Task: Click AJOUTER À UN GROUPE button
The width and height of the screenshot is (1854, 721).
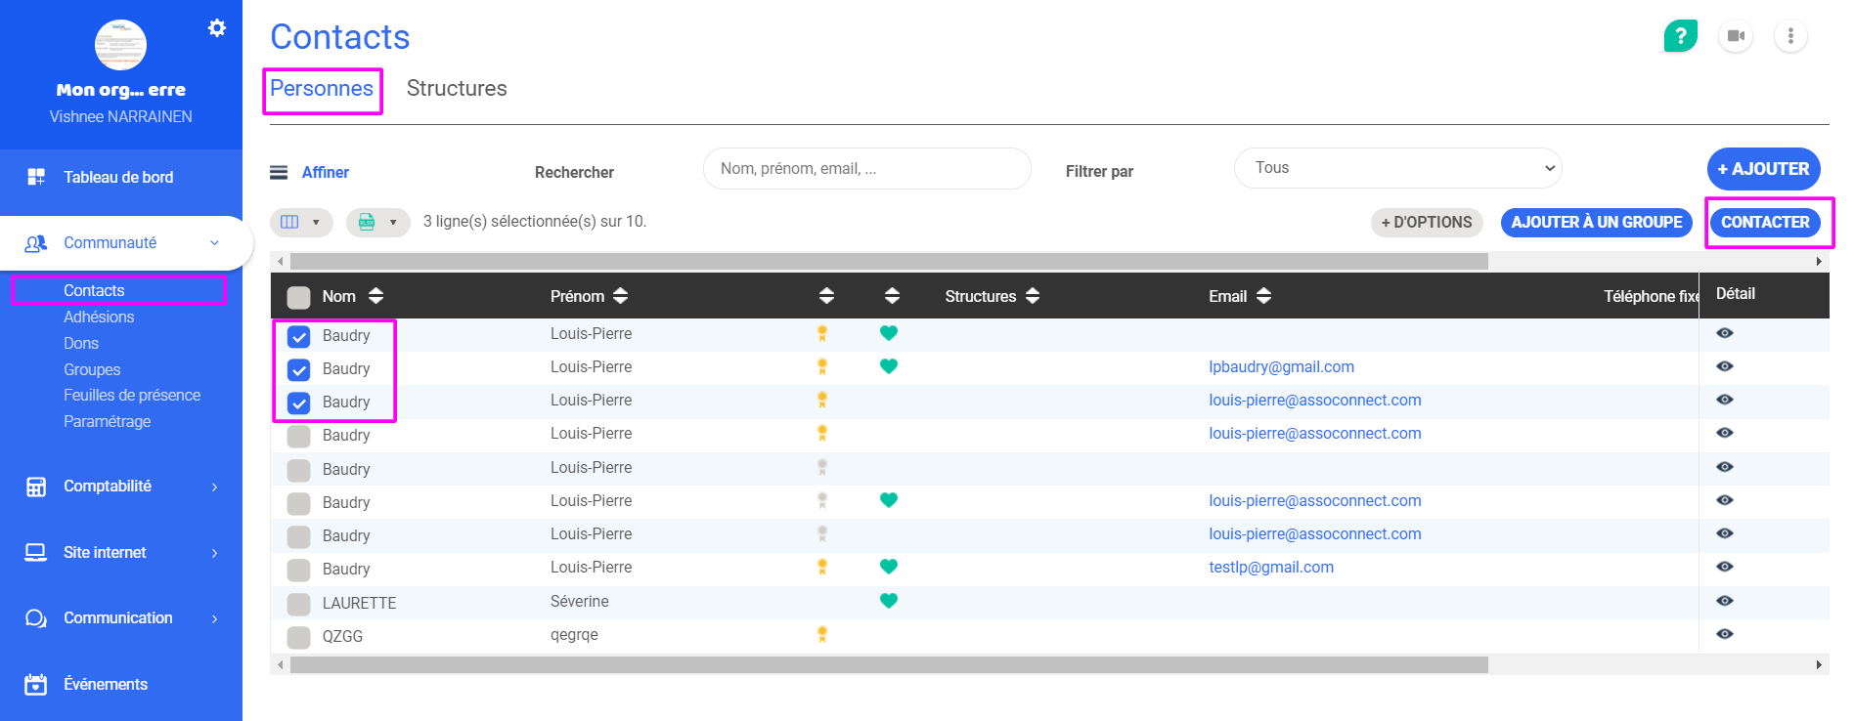Action: [x=1597, y=223]
